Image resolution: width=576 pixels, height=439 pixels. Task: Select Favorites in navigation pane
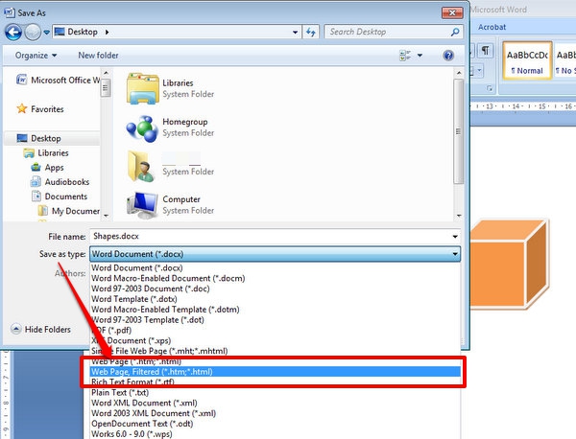[40, 109]
